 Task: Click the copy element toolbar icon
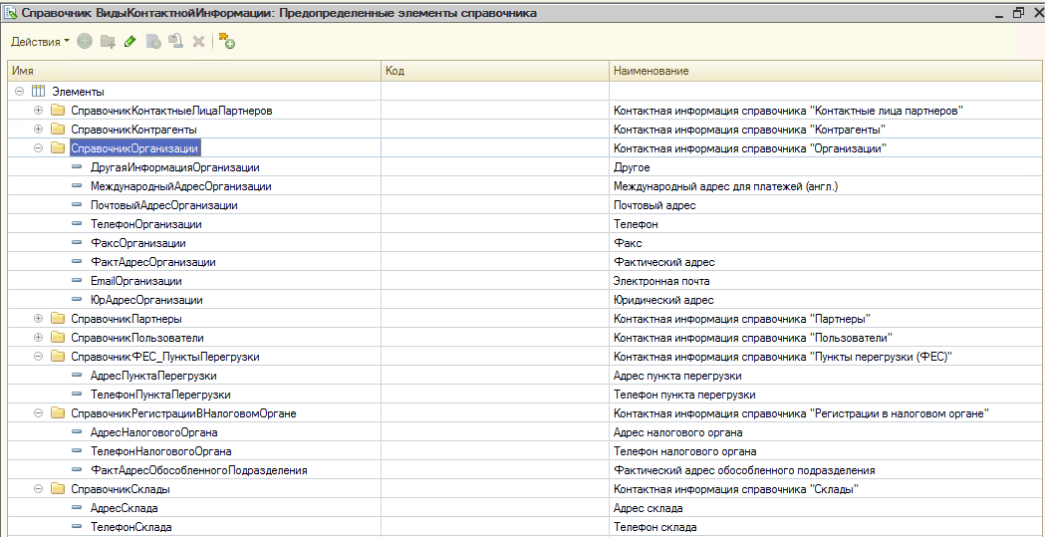(x=153, y=42)
